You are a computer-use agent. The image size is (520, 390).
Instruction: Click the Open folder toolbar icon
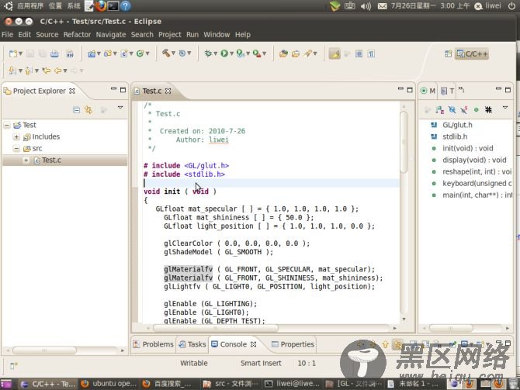pos(296,53)
